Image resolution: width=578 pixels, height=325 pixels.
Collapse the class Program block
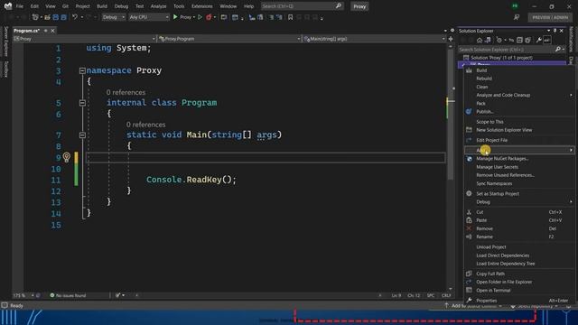click(x=82, y=103)
